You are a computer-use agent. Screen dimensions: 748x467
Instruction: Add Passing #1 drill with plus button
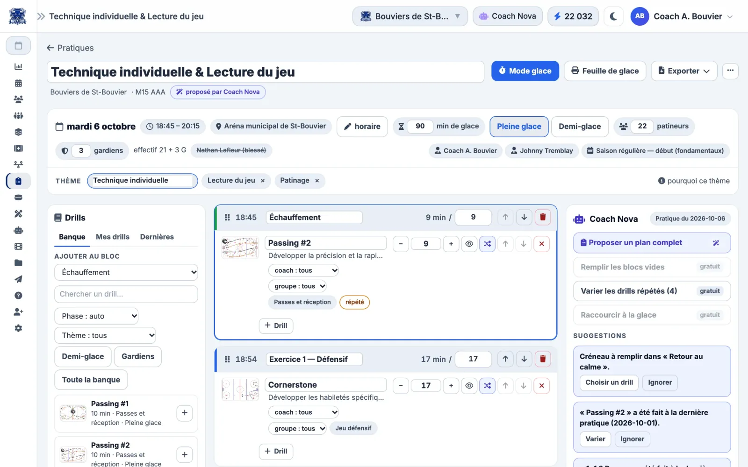[185, 413]
